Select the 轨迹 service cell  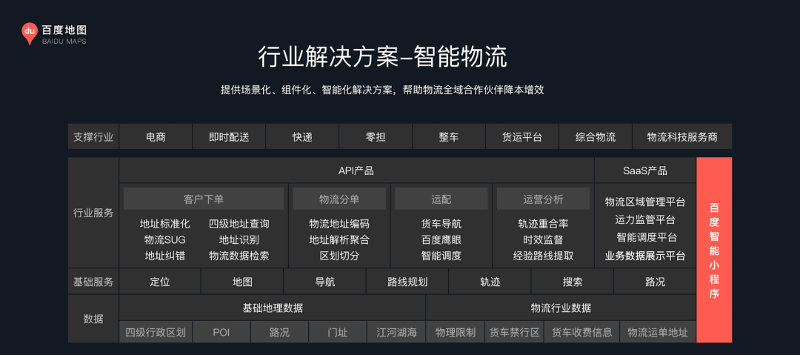coord(490,282)
